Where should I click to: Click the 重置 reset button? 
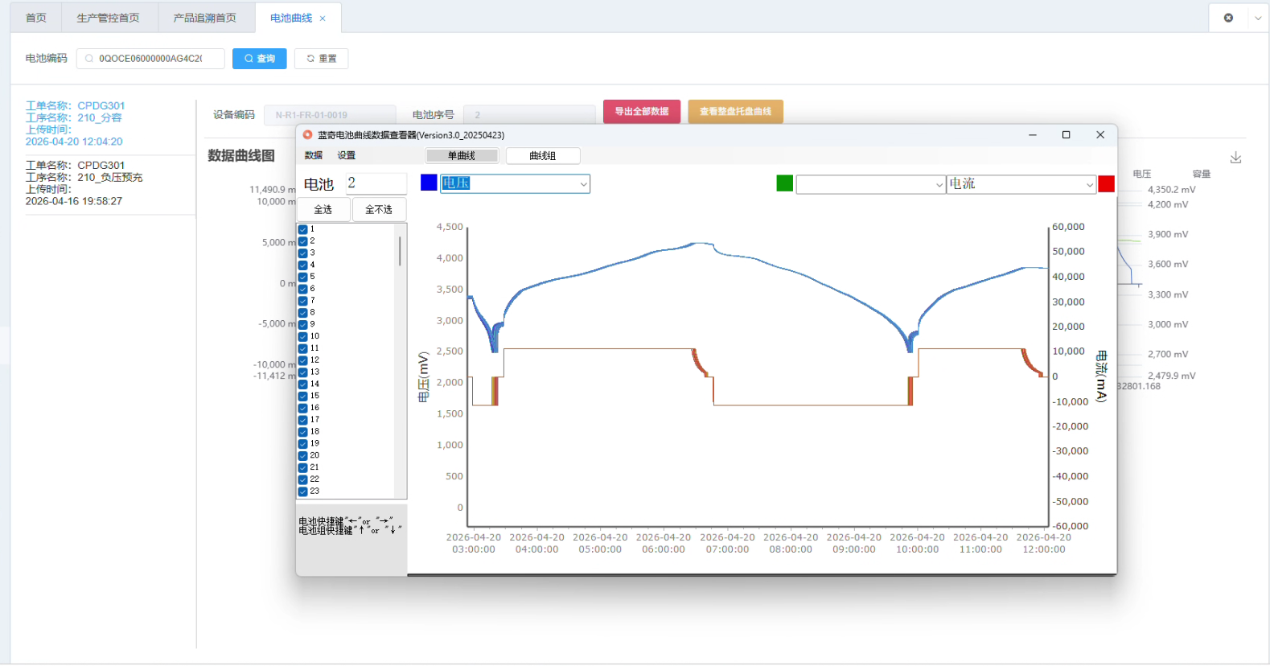click(x=322, y=59)
